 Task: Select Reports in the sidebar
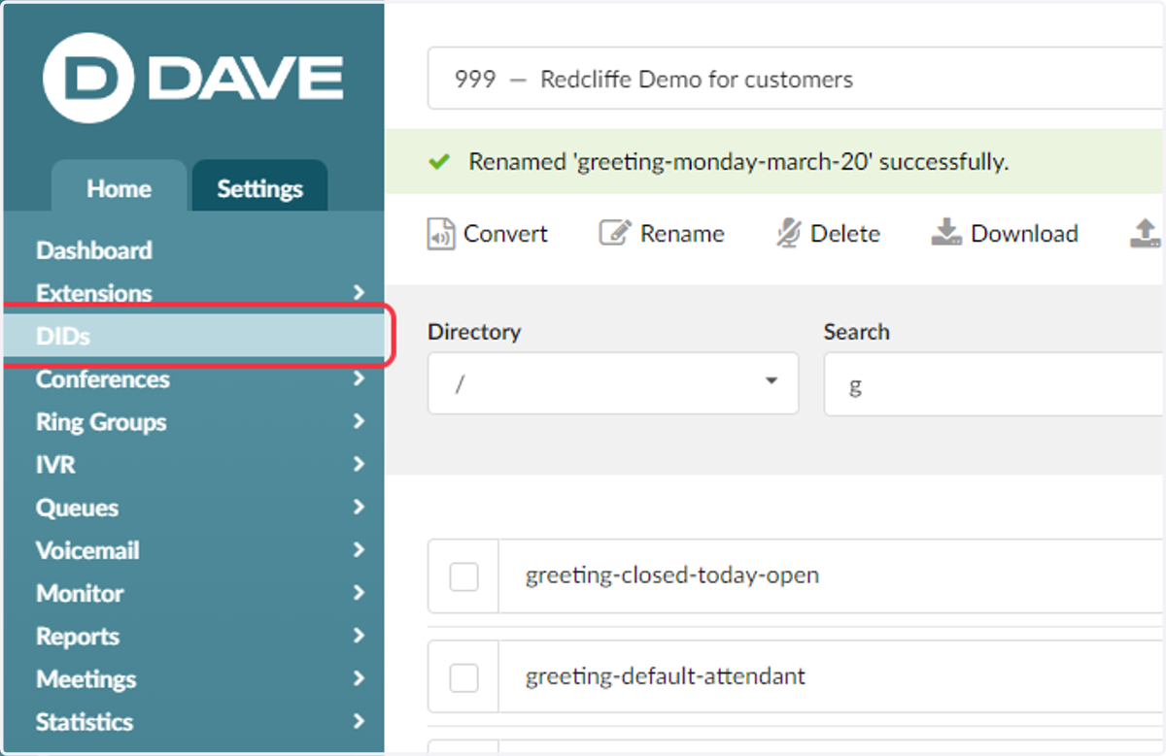(x=78, y=637)
